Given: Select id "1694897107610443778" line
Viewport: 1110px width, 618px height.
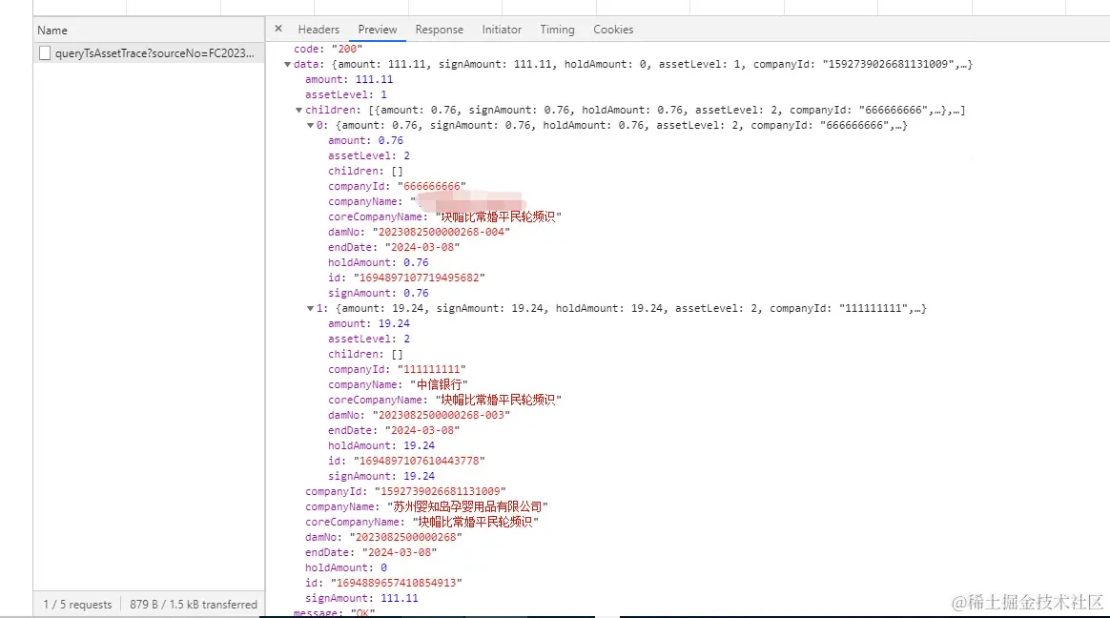Looking at the screenshot, I should 406,461.
